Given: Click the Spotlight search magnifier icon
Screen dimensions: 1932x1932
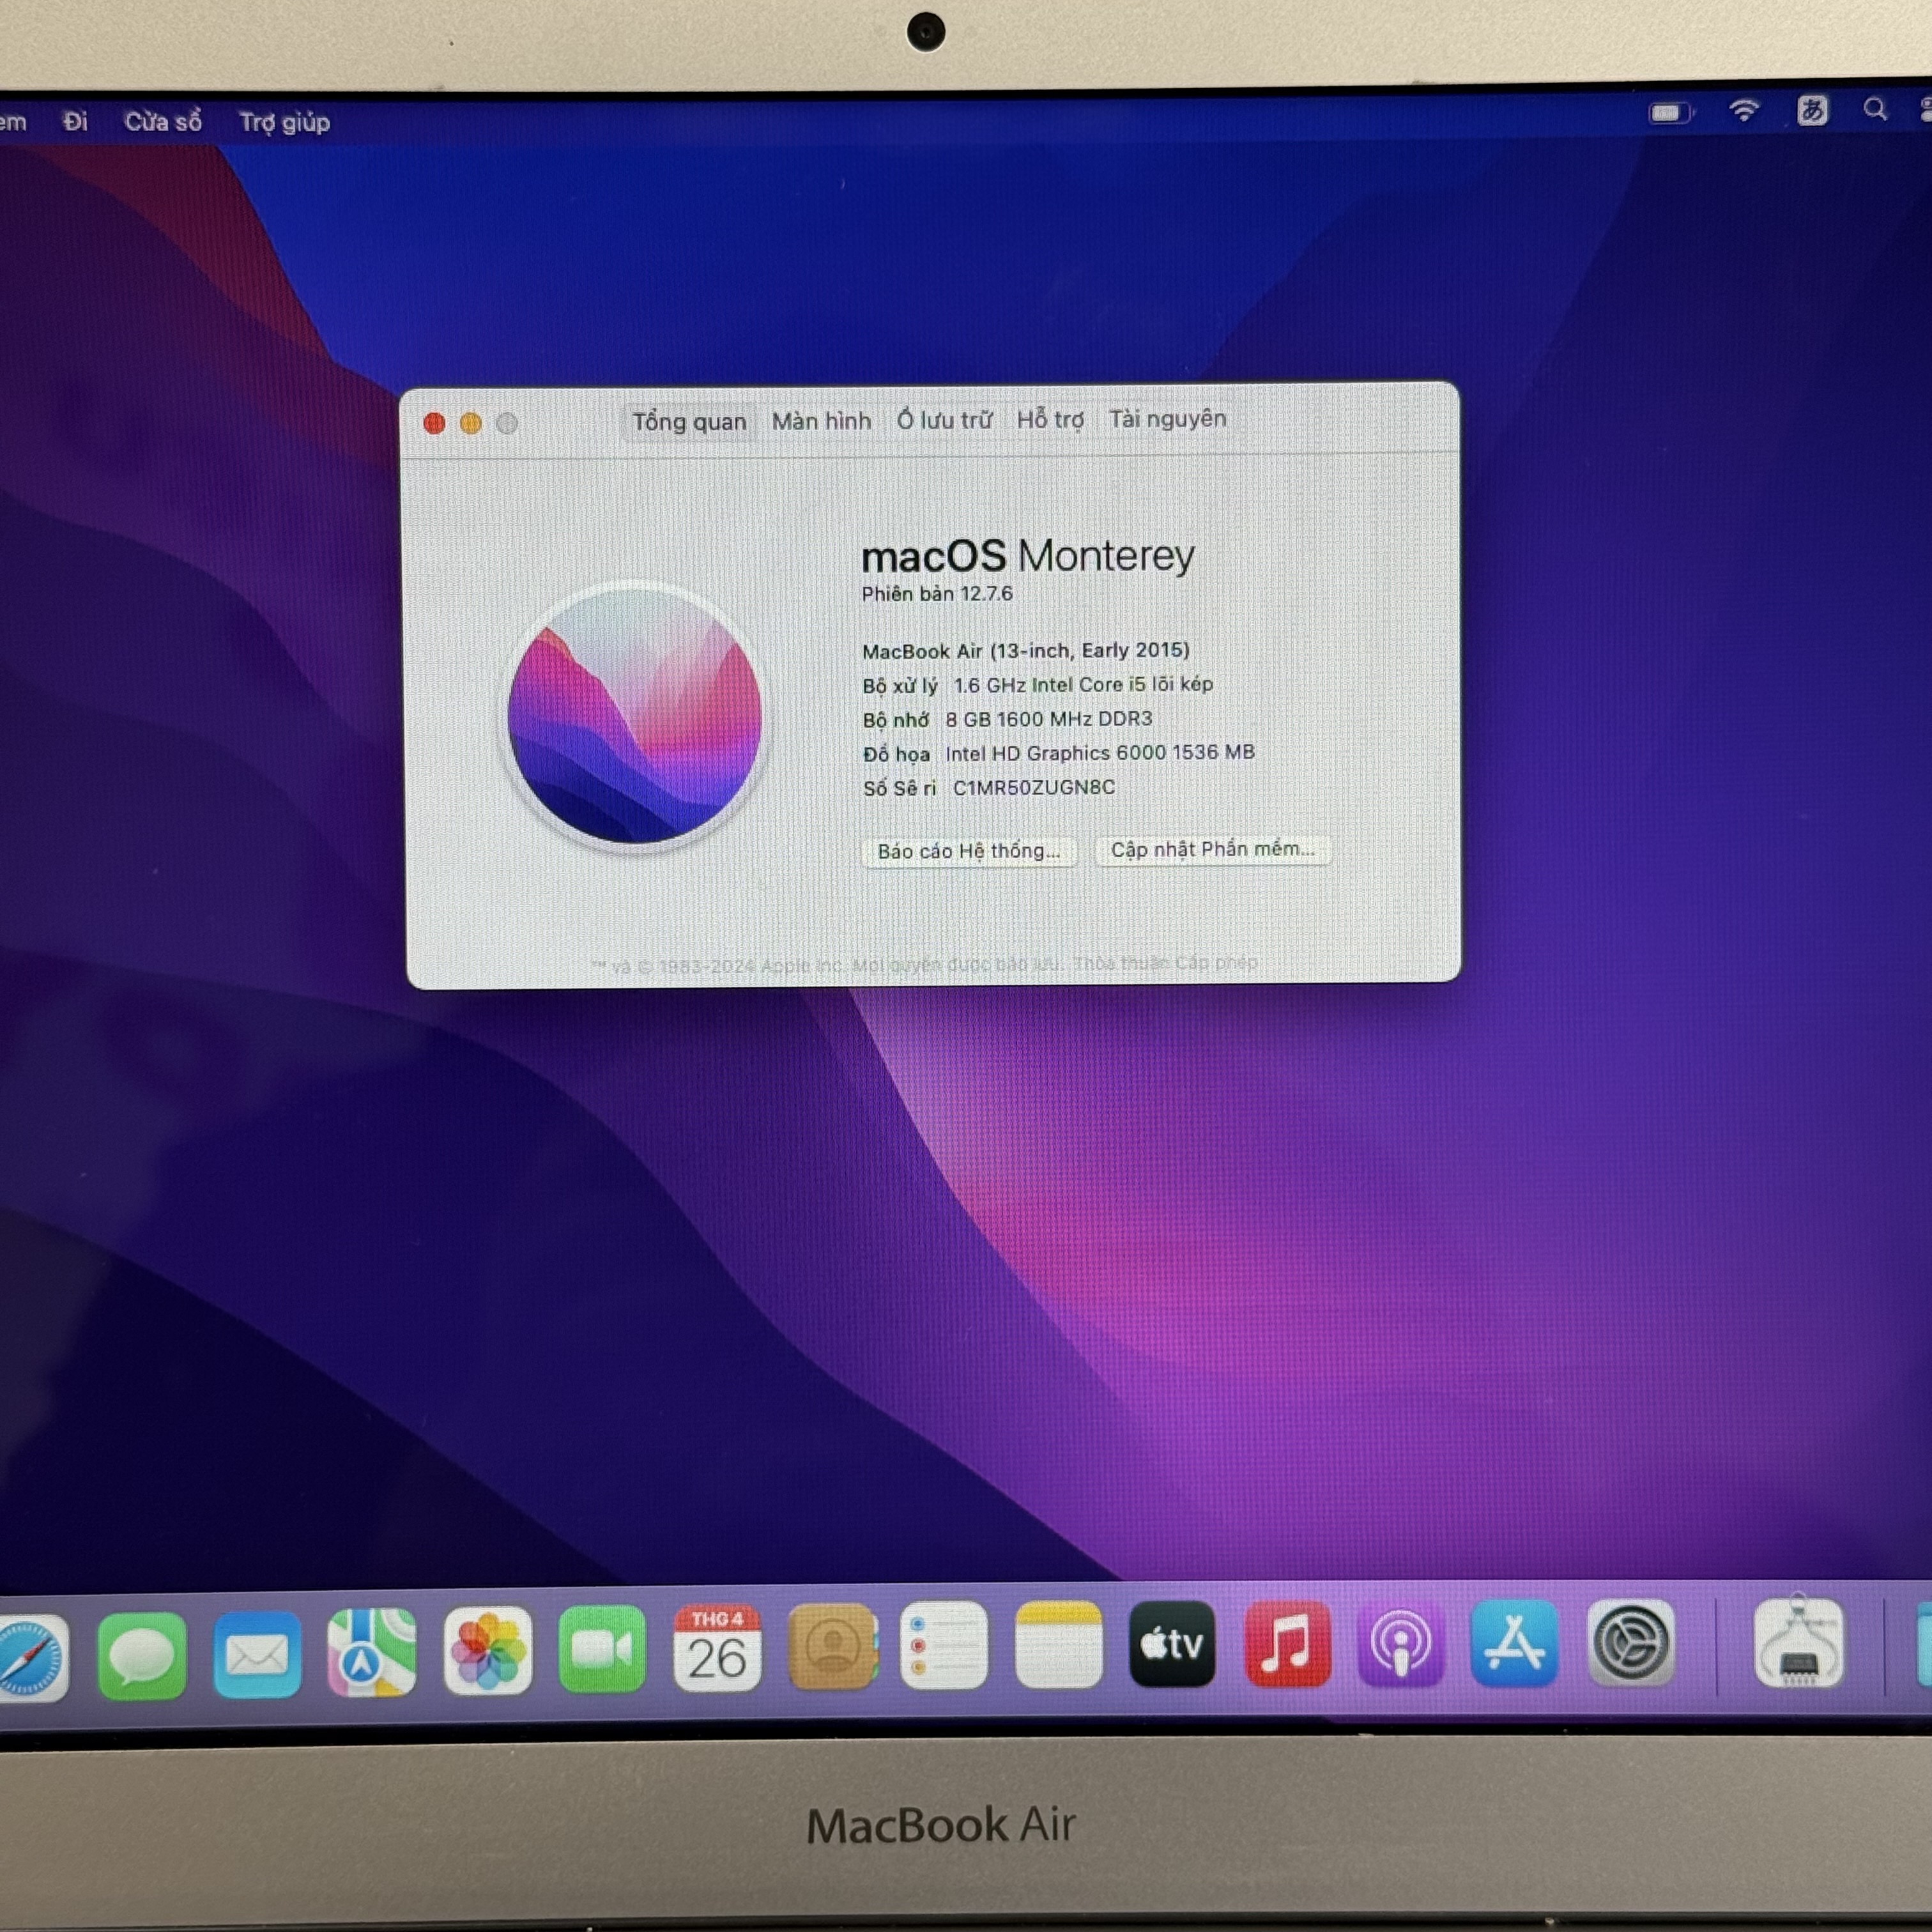Looking at the screenshot, I should click(x=1875, y=110).
